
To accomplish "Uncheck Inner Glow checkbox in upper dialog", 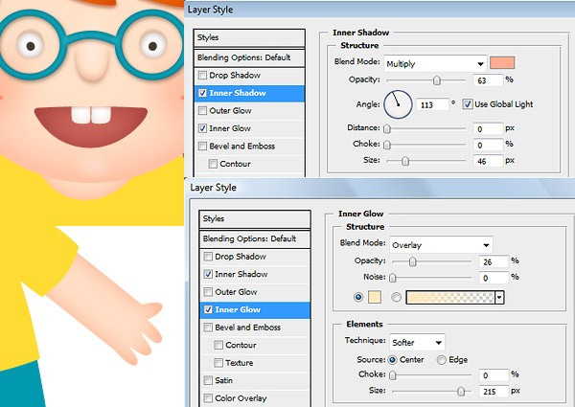I will tap(202, 128).
